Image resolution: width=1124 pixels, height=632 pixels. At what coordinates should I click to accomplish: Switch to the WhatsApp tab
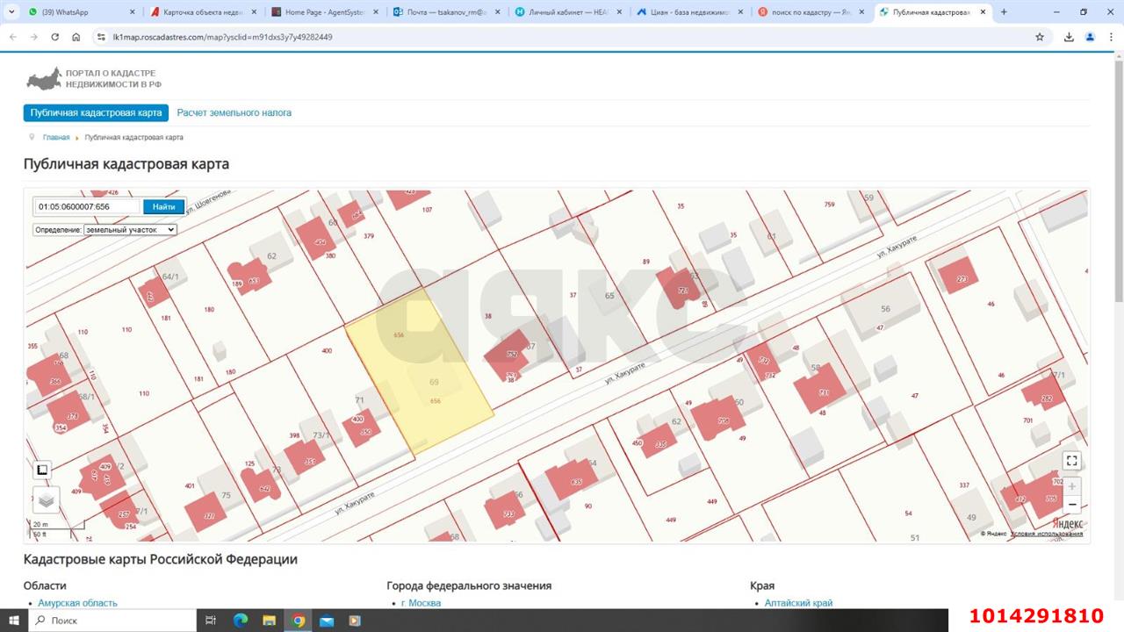point(79,12)
